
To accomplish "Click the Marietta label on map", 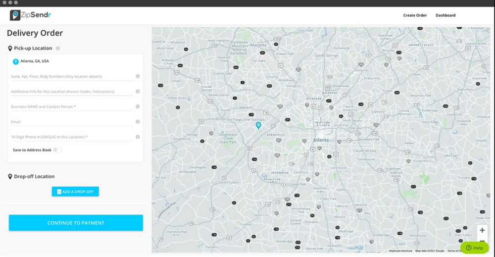I will tap(258, 45).
